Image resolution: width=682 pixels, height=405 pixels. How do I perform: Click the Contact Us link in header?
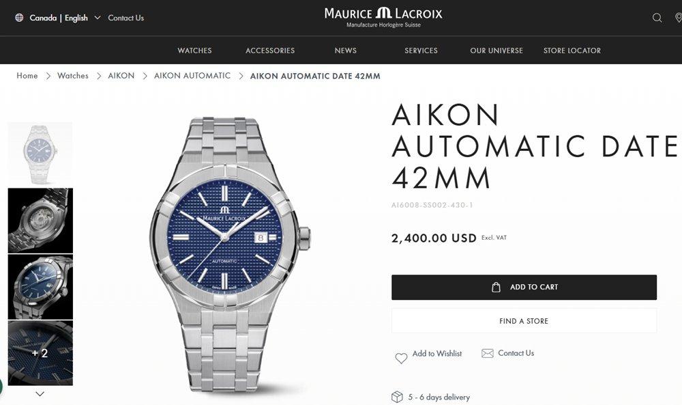point(125,18)
